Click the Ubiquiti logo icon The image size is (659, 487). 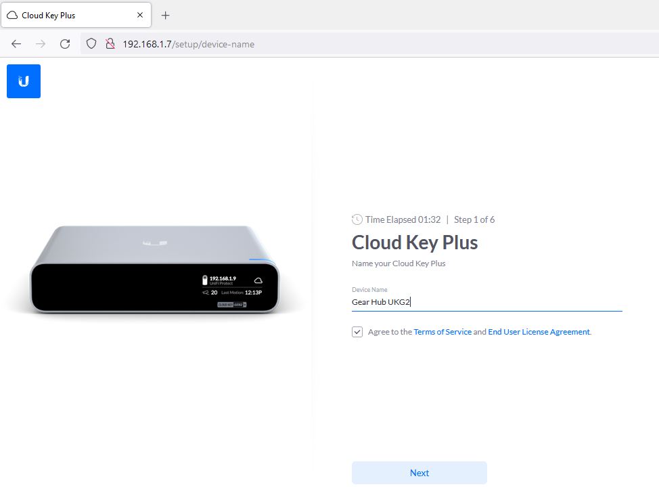[24, 81]
